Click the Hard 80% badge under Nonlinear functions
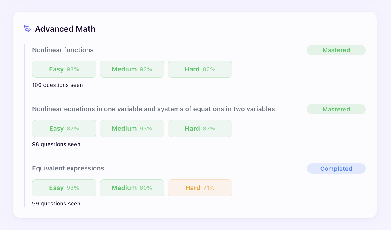The width and height of the screenshot is (391, 230). [x=200, y=69]
